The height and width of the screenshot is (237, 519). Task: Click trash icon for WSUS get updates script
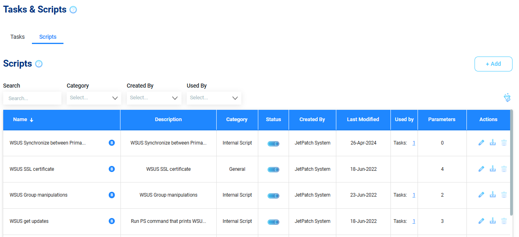pyautogui.click(x=504, y=221)
